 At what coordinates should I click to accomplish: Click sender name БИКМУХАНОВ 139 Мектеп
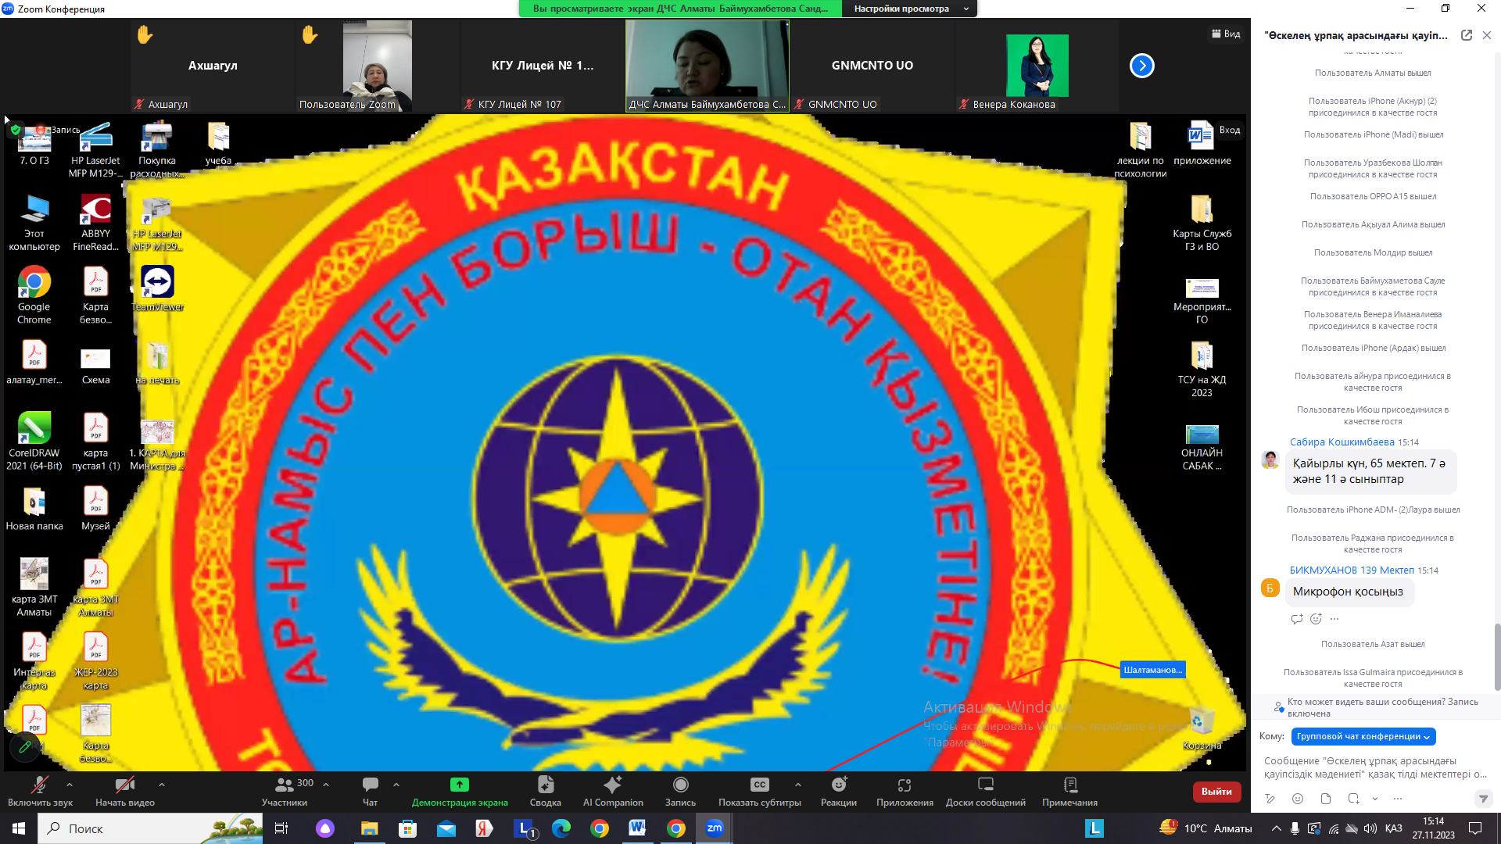tap(1352, 570)
